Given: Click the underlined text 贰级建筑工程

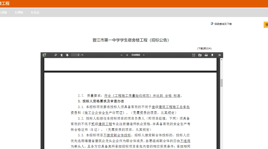Looking at the screenshot, I should tap(102, 124).
